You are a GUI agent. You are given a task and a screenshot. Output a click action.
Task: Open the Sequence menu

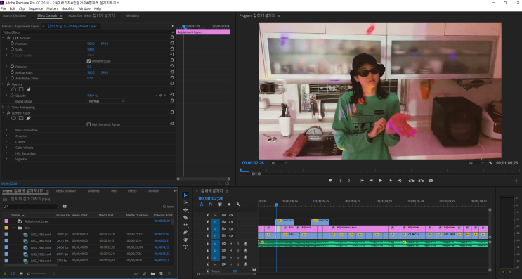[x=36, y=8]
